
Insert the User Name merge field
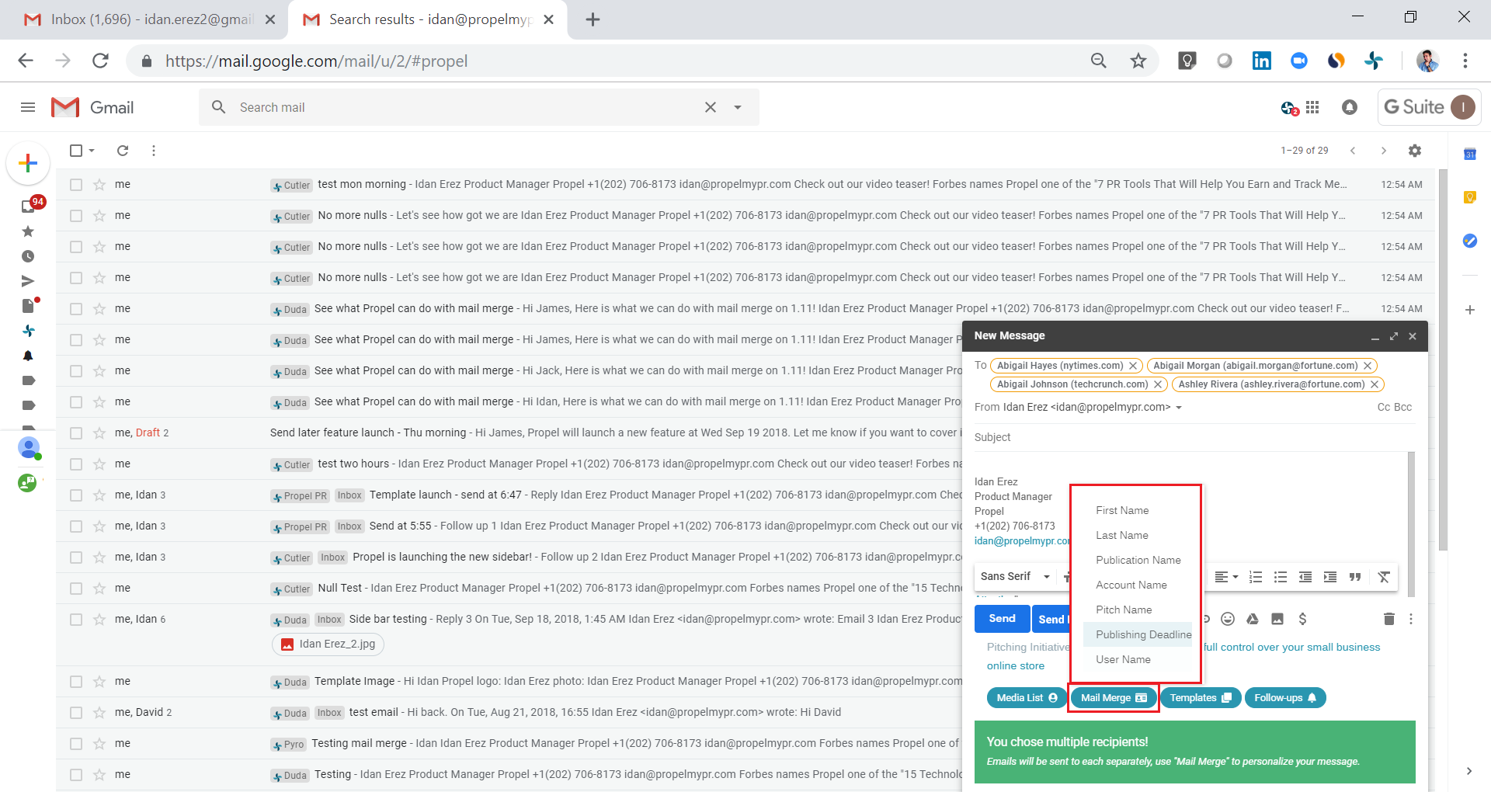tap(1123, 659)
